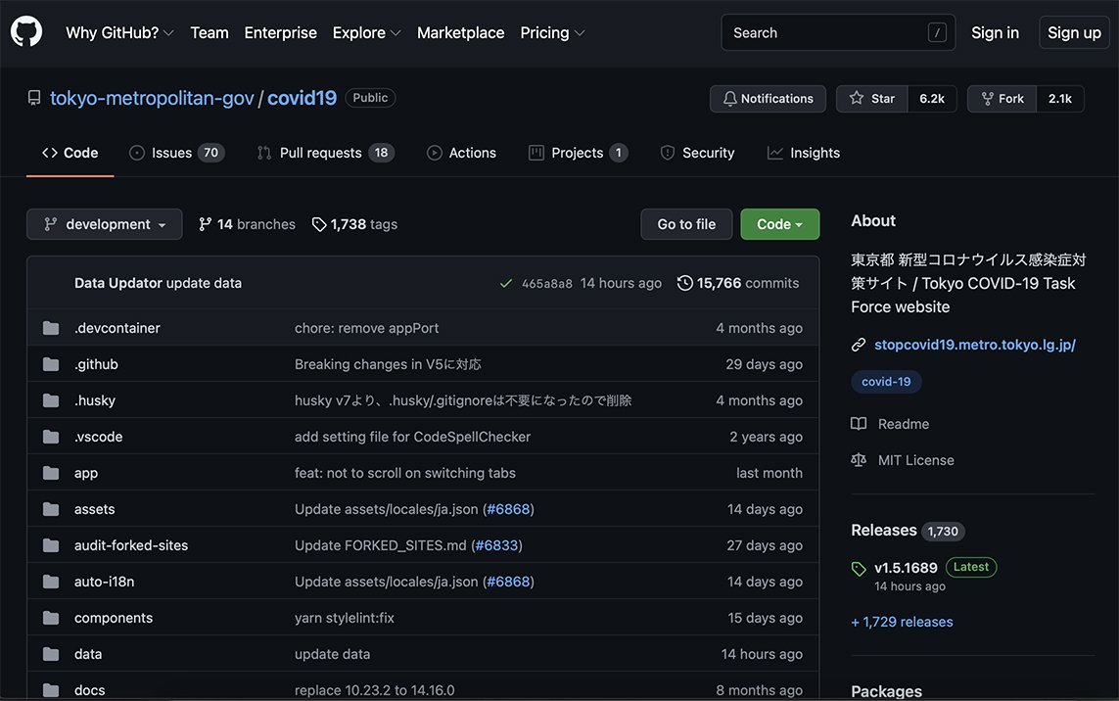Image resolution: width=1119 pixels, height=701 pixels.
Task: Click the link icon beside the website URL
Action: click(859, 345)
